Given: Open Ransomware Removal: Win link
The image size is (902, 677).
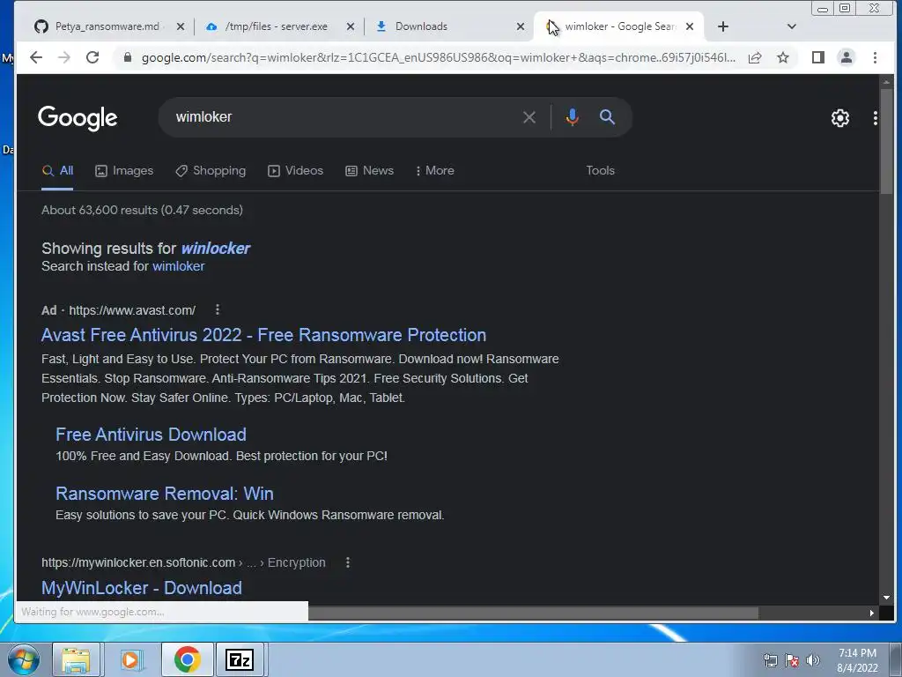Looking at the screenshot, I should coord(165,494).
